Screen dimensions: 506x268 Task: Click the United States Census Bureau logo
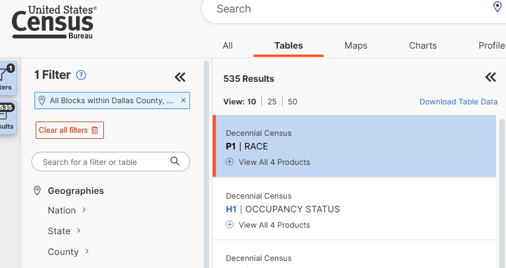pyautogui.click(x=54, y=22)
